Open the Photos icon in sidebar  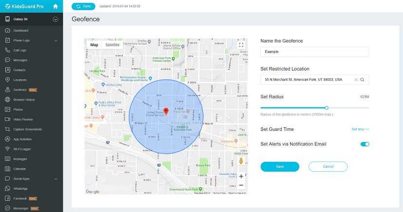(x=7, y=109)
